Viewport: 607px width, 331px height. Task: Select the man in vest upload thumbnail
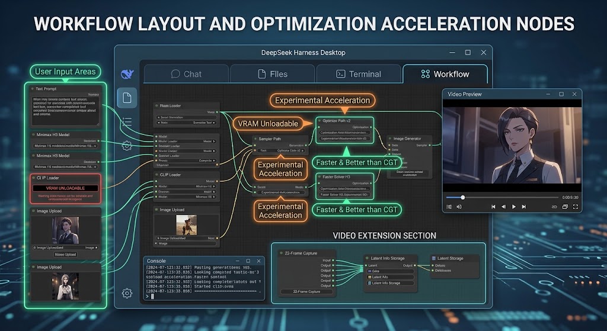(x=65, y=230)
